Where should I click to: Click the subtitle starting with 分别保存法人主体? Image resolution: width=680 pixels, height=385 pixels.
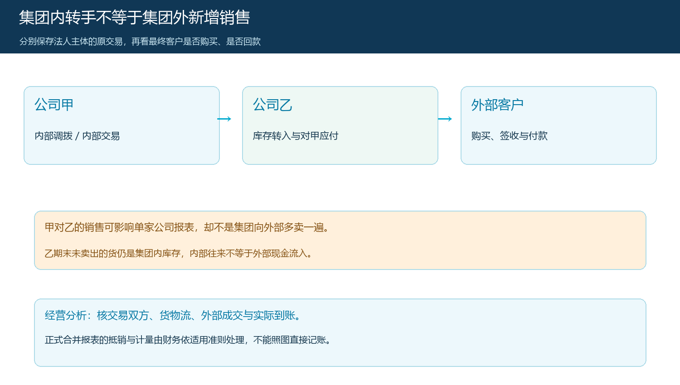(140, 42)
